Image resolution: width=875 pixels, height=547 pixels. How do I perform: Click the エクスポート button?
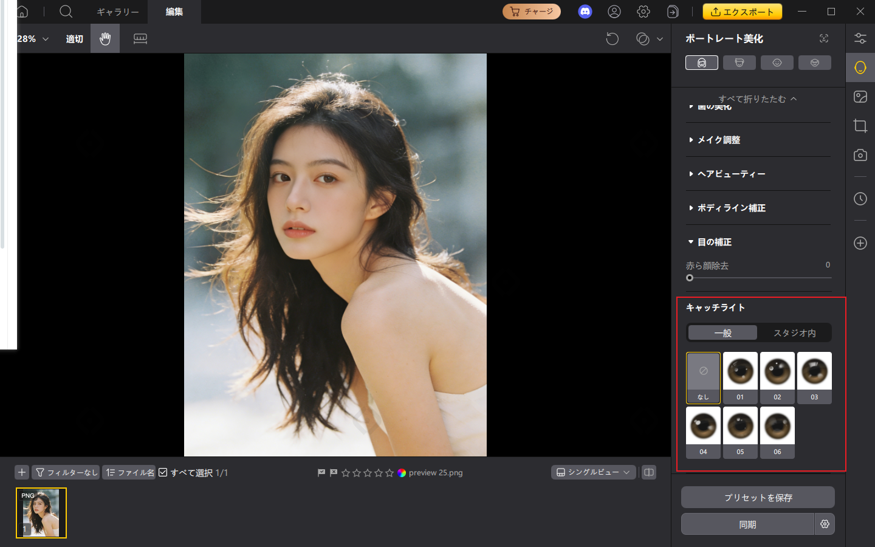tap(743, 11)
